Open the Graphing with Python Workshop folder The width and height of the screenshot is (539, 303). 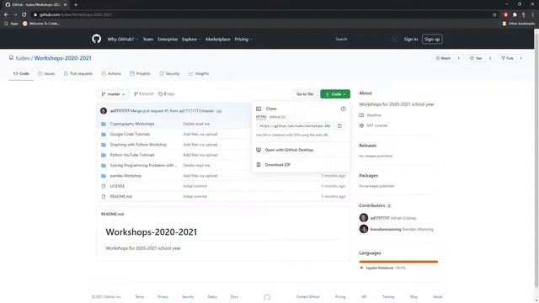(x=138, y=145)
